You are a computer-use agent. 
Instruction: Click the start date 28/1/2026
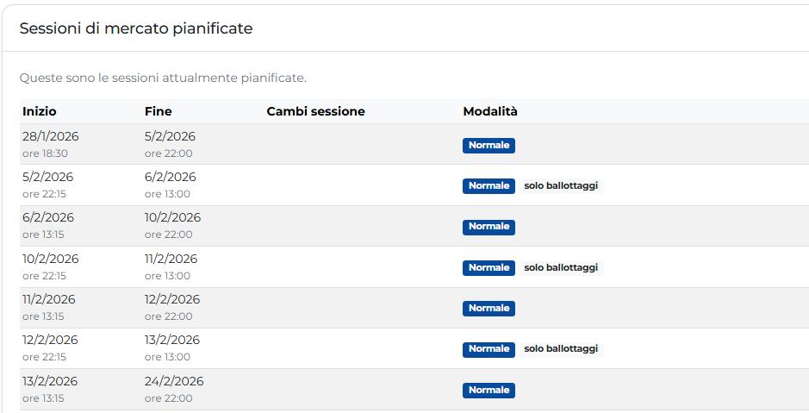click(x=51, y=136)
